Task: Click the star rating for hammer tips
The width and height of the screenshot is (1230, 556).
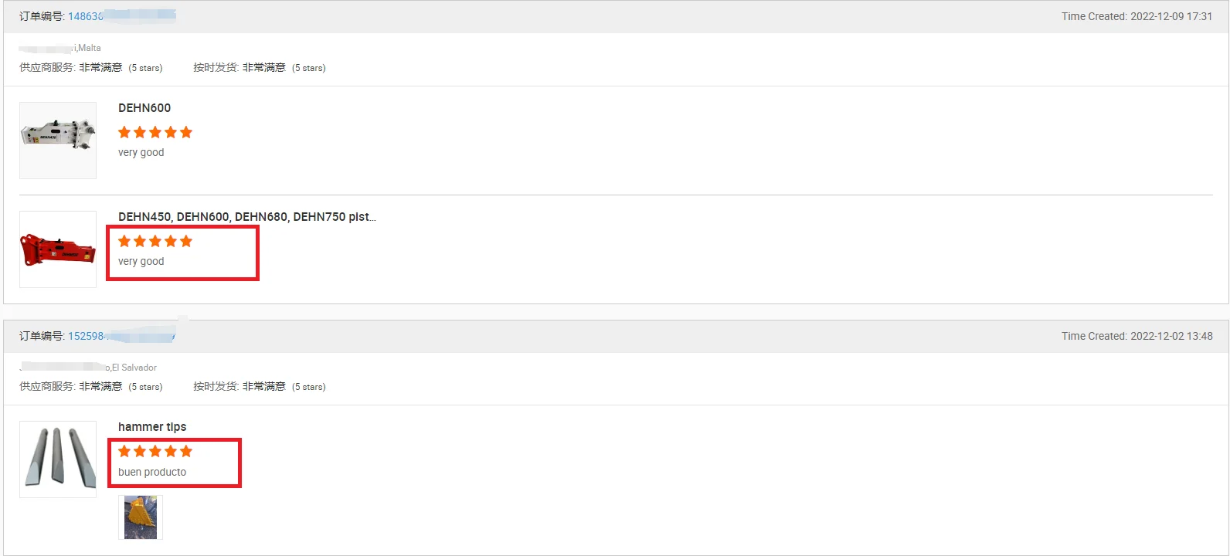Action: pyautogui.click(x=155, y=452)
